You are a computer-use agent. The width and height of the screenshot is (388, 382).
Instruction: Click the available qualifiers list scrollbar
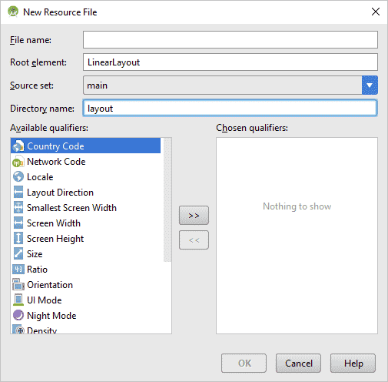[x=167, y=199]
